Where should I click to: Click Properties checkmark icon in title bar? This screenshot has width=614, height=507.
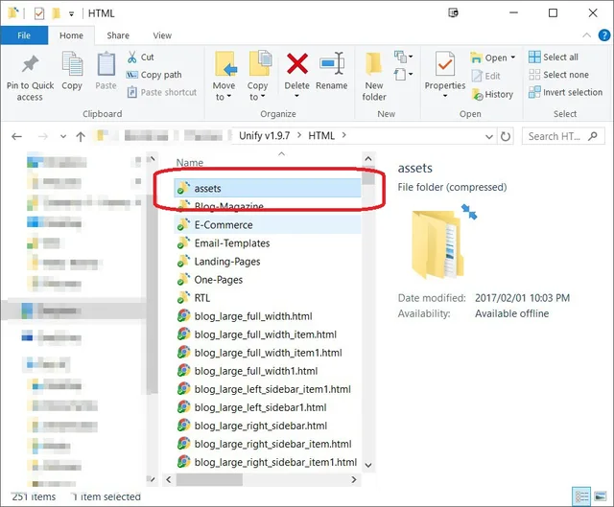coord(39,13)
